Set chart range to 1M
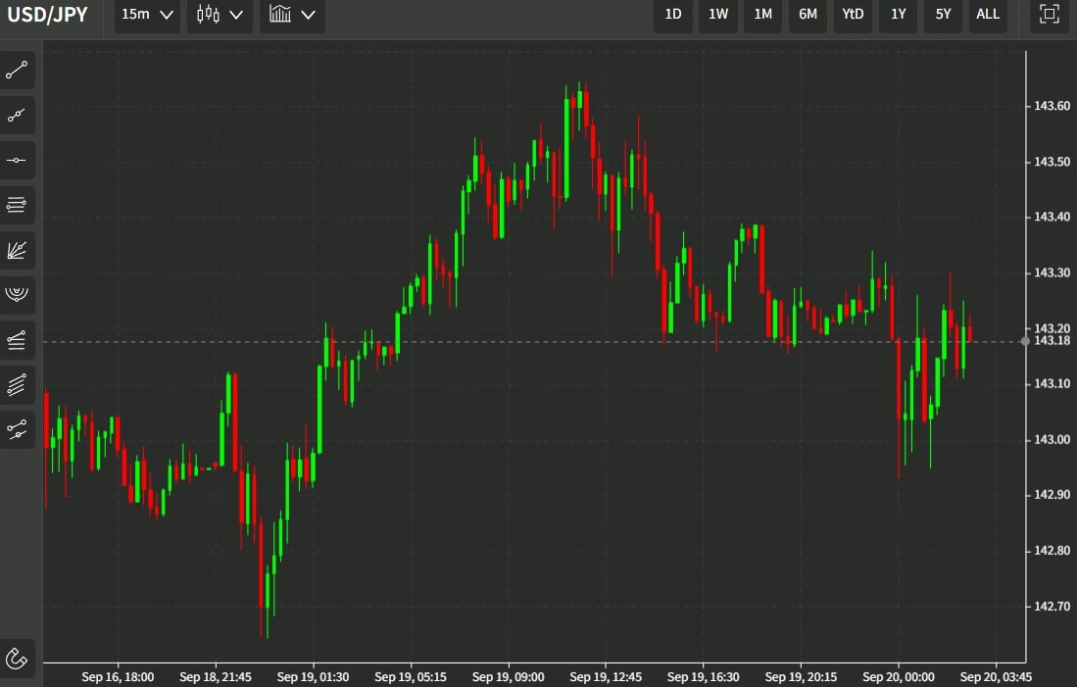This screenshot has width=1077, height=687. tap(763, 15)
